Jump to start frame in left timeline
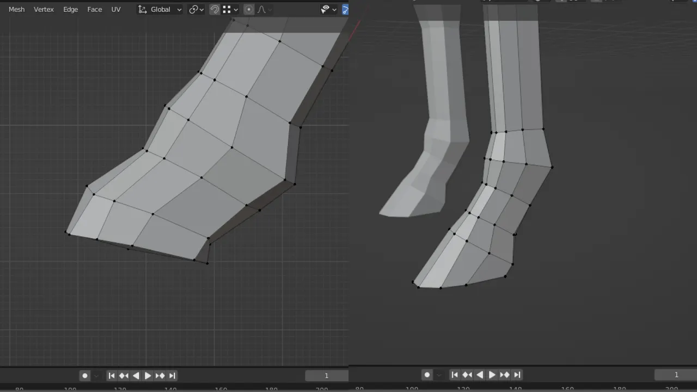This screenshot has width=697, height=392. (112, 376)
